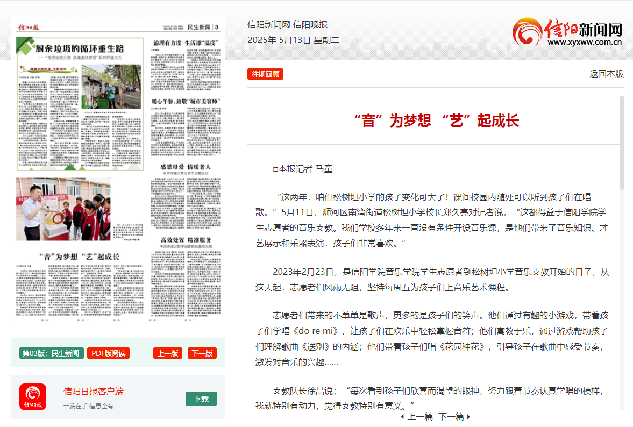The height and width of the screenshot is (427, 633).
Task: Click 返回本版 to return to the page
Action: [x=606, y=74]
